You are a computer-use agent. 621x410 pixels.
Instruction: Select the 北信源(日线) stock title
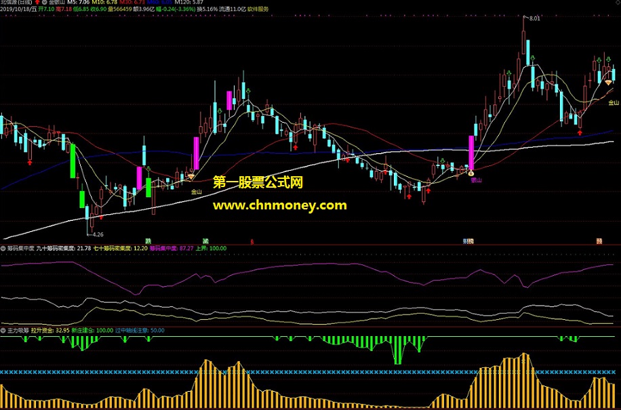click(16, 3)
